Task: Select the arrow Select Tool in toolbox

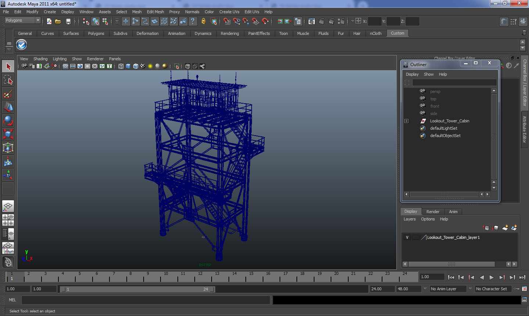Action: click(x=8, y=67)
